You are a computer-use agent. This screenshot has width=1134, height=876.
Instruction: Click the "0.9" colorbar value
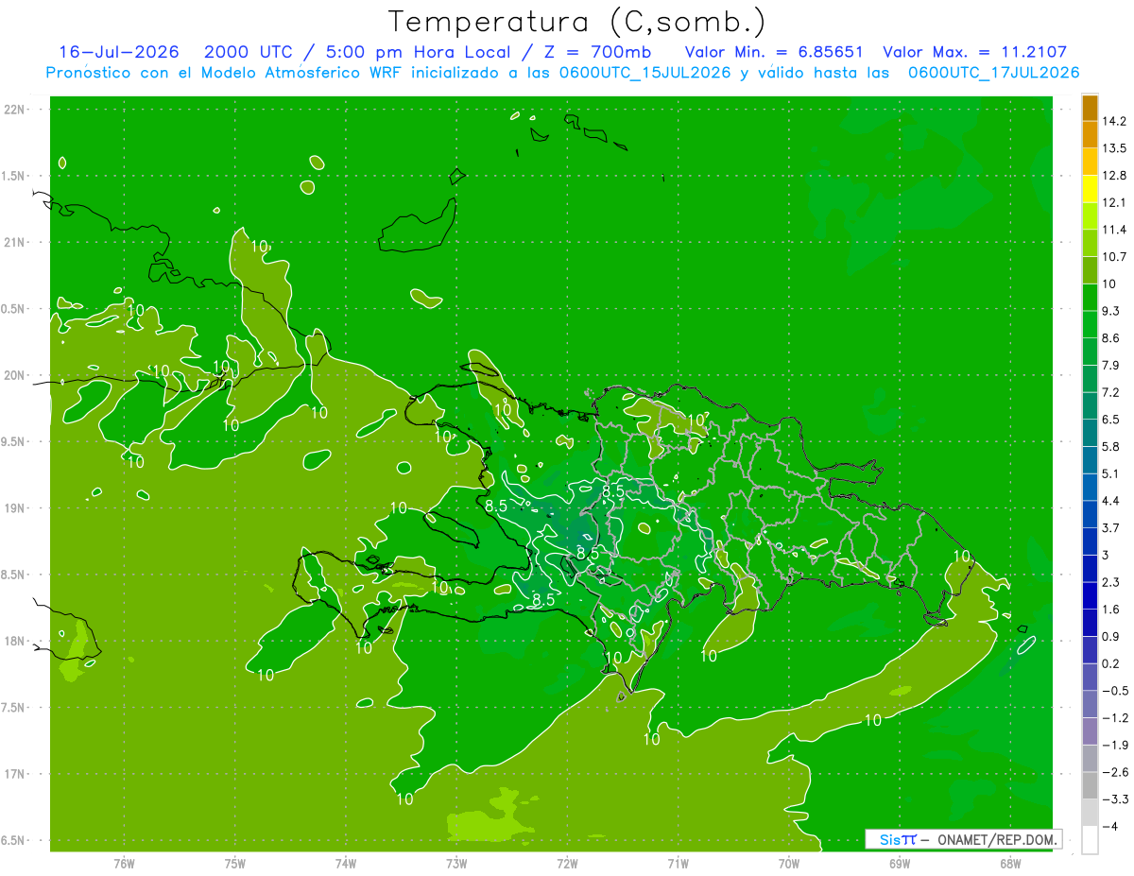coord(1110,636)
